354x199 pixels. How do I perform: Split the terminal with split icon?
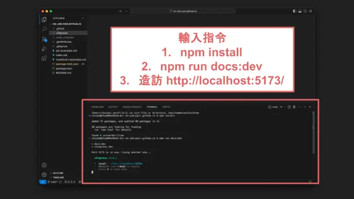(x=289, y=107)
